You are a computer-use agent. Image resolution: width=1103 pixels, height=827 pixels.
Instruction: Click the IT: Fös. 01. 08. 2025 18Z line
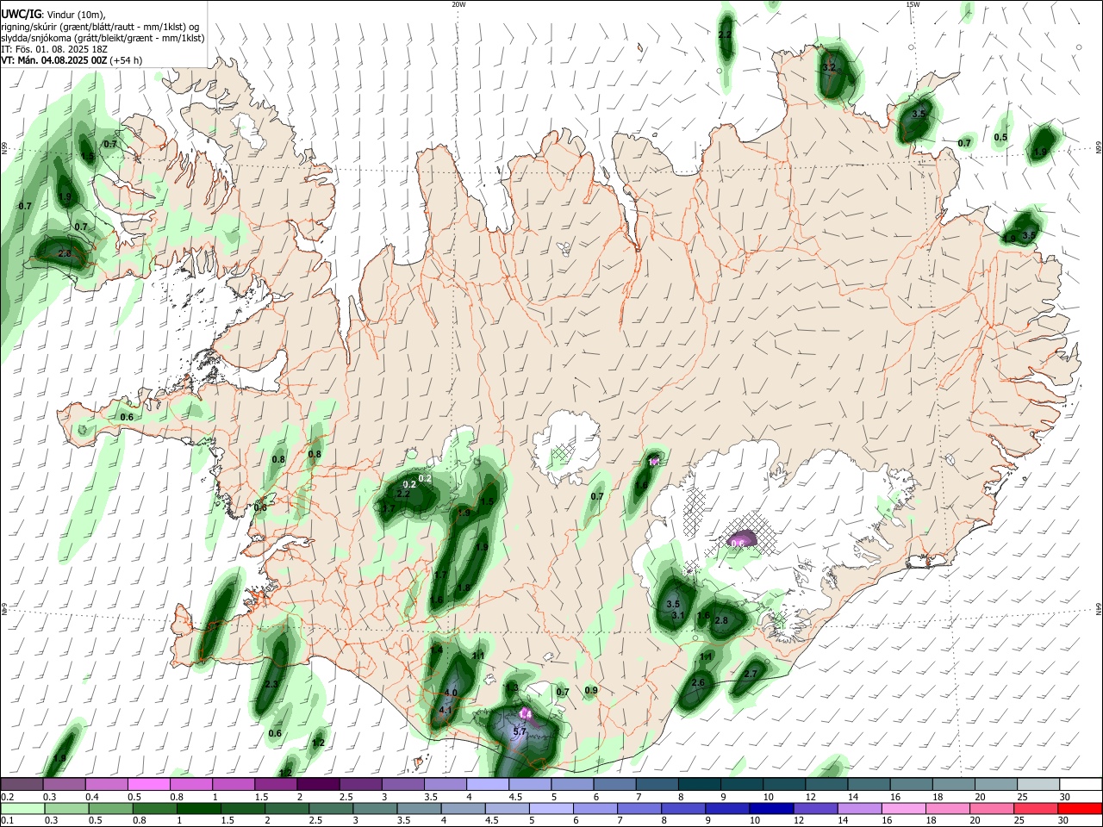pyautogui.click(x=54, y=49)
